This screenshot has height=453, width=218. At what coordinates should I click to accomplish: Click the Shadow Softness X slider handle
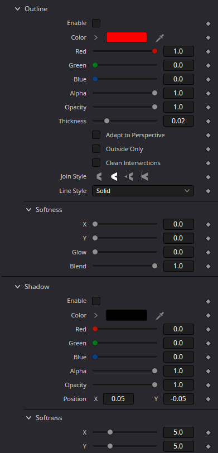(110, 432)
